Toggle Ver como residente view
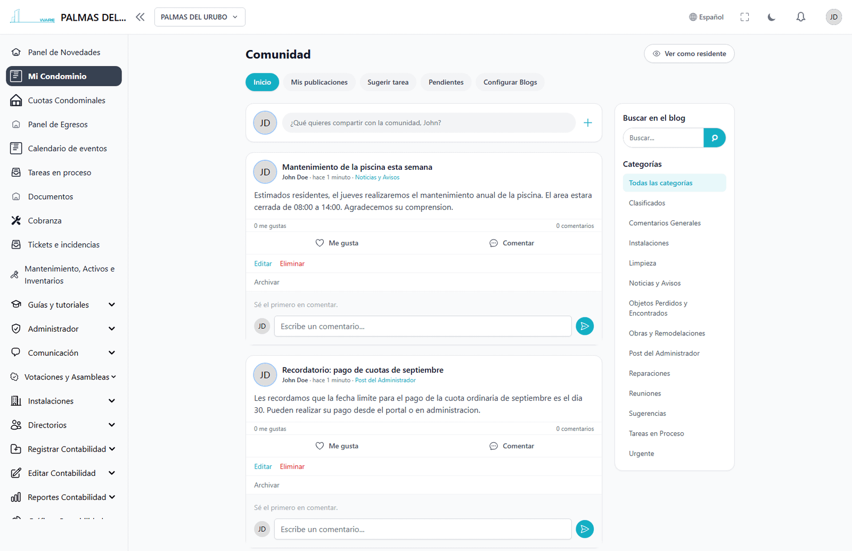Screen dimensions: 852x551 point(689,54)
